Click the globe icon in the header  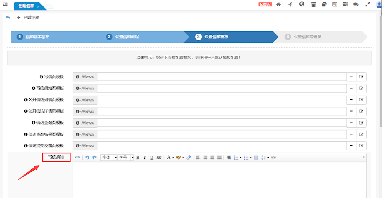coord(302,5)
